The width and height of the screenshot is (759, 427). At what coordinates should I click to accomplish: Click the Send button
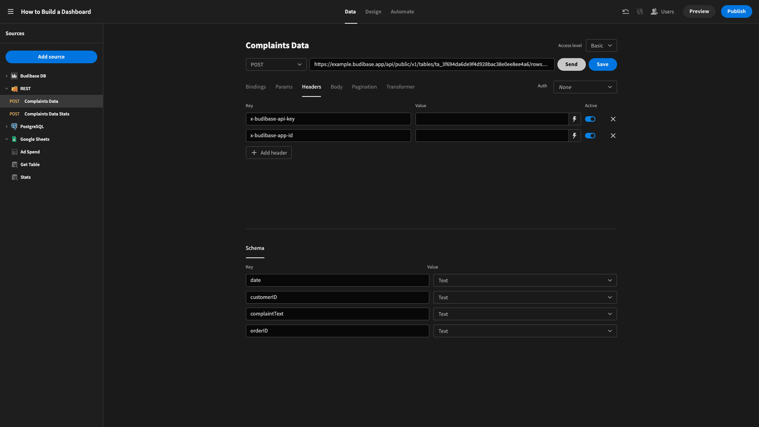click(571, 64)
